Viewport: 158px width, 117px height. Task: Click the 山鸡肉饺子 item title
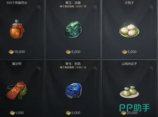129,64
